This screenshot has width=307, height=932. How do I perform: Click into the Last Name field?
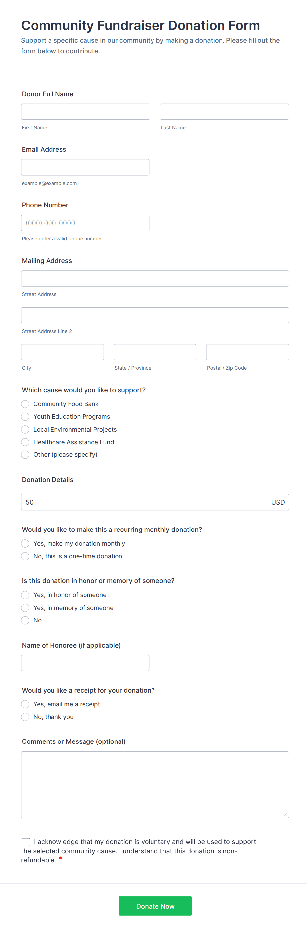224,111
